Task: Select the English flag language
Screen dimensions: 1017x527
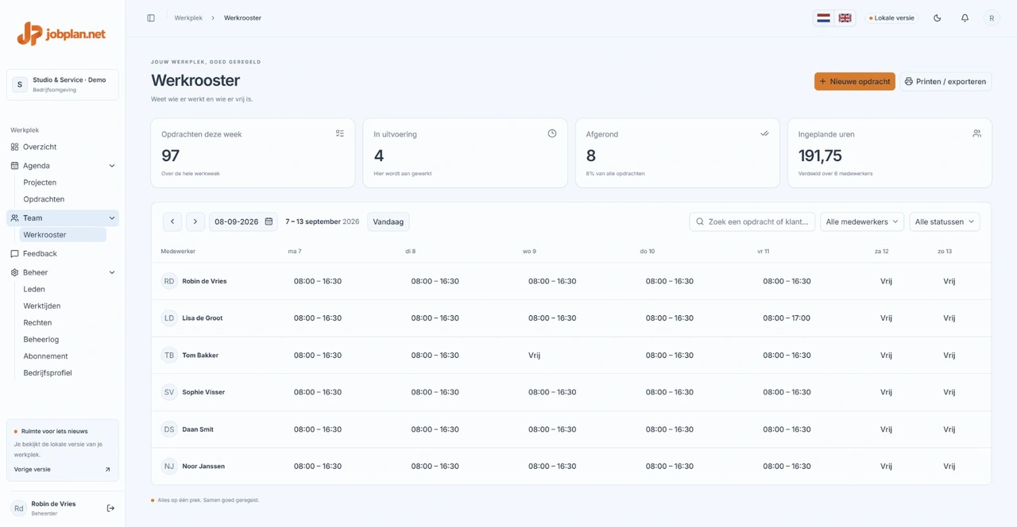Action: click(845, 18)
